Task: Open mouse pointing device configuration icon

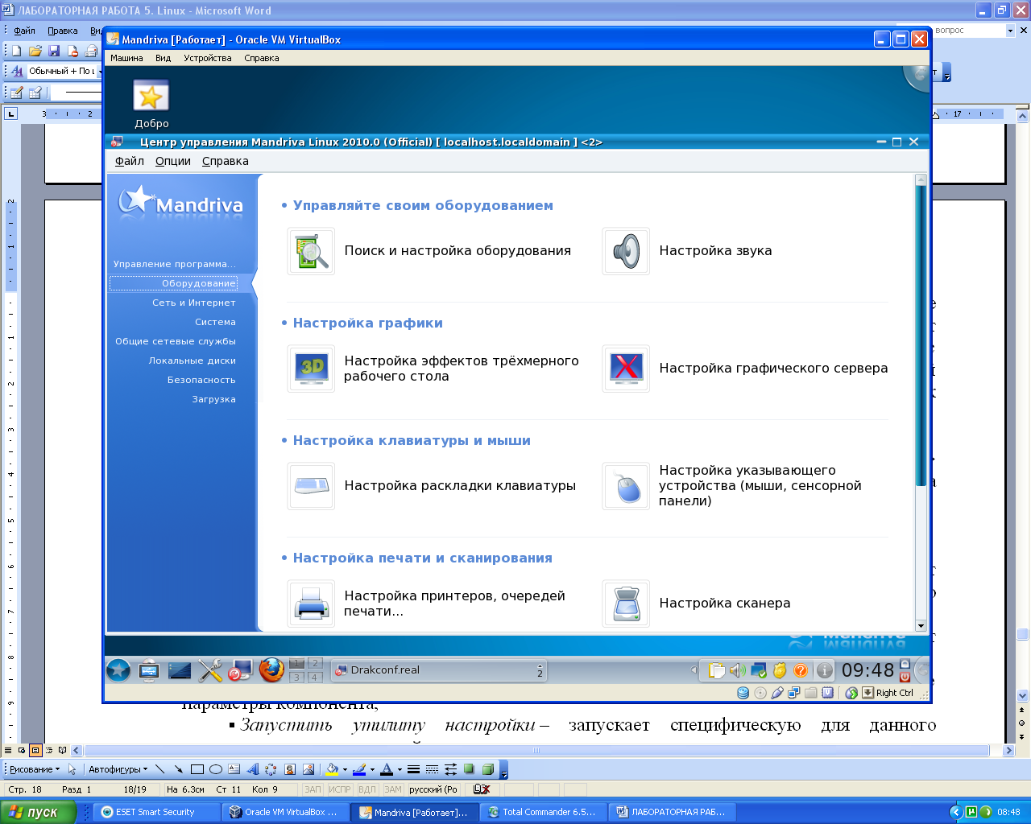Action: point(626,486)
